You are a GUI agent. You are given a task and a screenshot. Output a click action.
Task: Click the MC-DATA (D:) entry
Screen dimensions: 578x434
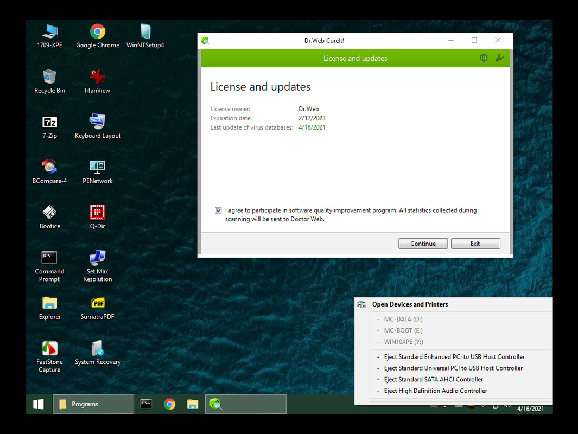(403, 319)
